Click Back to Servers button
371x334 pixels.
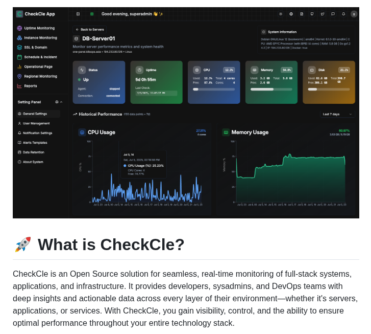coord(90,30)
